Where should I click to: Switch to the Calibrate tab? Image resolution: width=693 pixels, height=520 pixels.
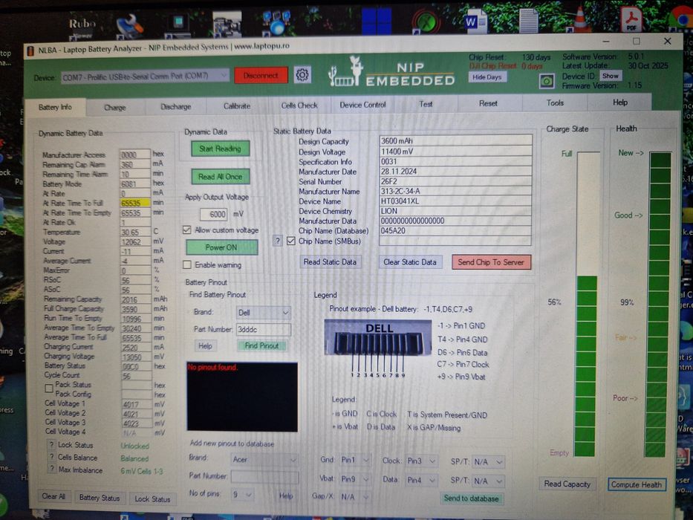pyautogui.click(x=237, y=106)
